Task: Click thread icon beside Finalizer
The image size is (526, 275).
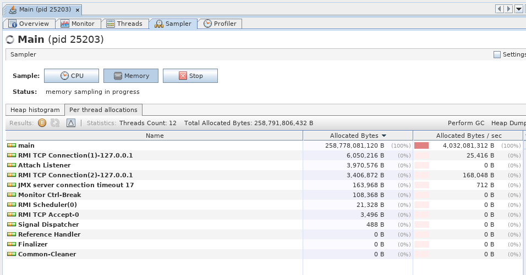Action: [12, 244]
